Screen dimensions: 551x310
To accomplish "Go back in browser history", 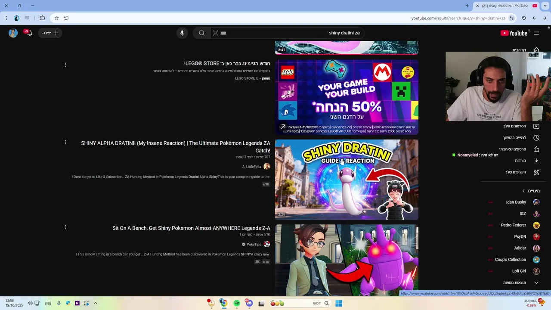I will pyautogui.click(x=534, y=18).
